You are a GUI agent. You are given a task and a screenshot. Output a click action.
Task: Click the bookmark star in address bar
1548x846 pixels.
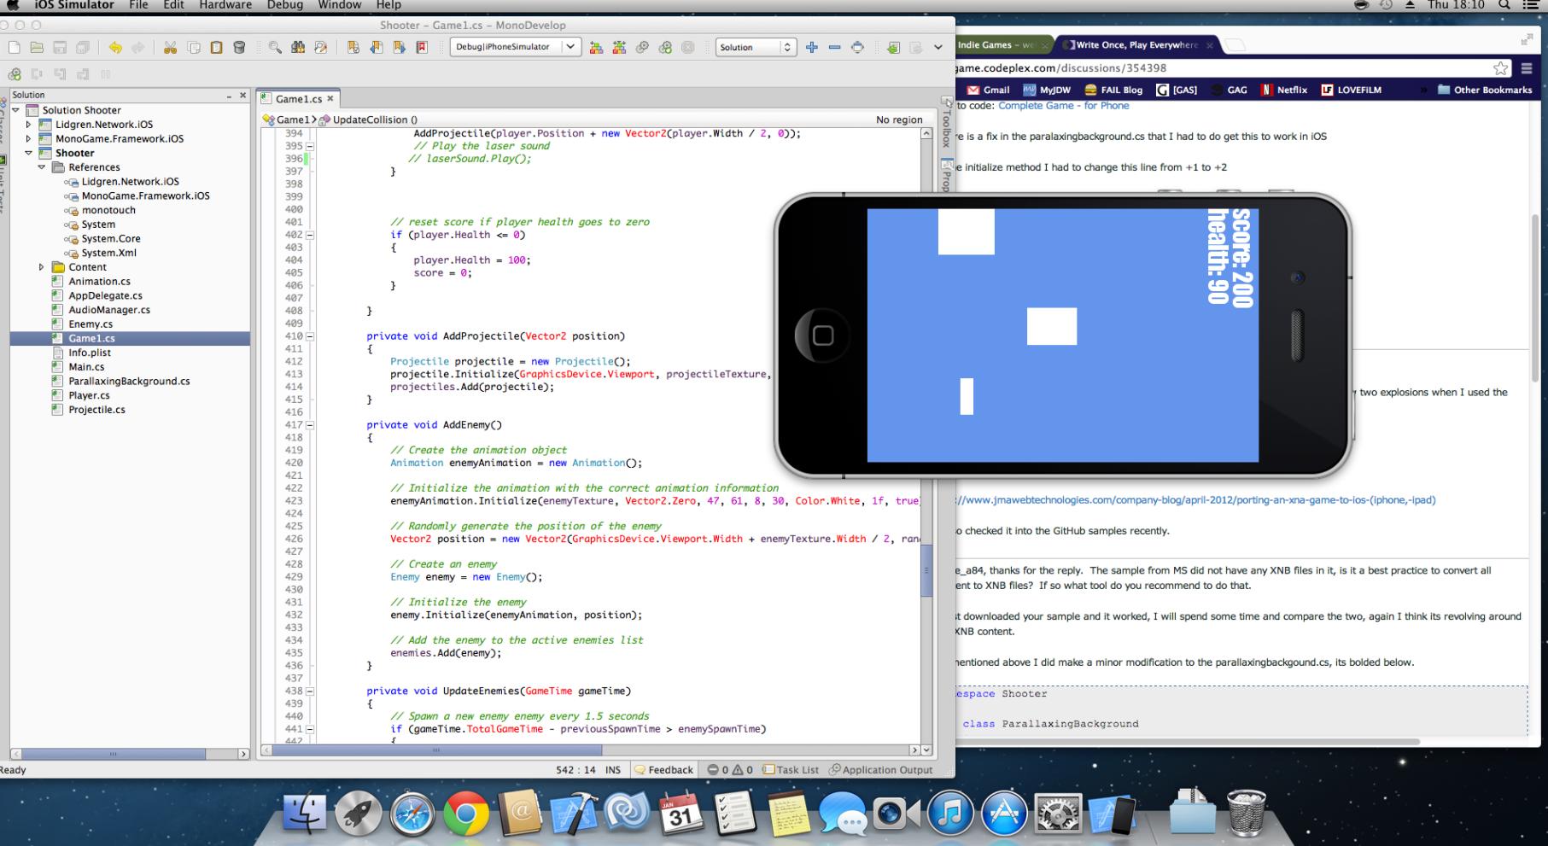(x=1500, y=68)
